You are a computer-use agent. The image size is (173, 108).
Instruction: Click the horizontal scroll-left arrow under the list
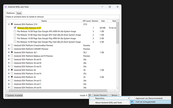7,90
